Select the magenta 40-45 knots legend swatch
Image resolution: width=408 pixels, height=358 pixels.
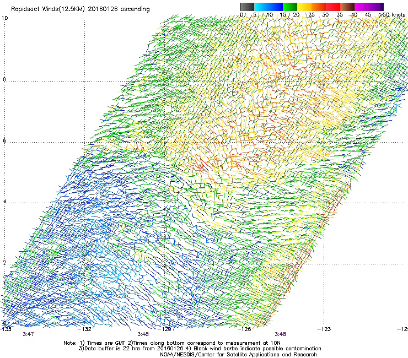(362, 7)
